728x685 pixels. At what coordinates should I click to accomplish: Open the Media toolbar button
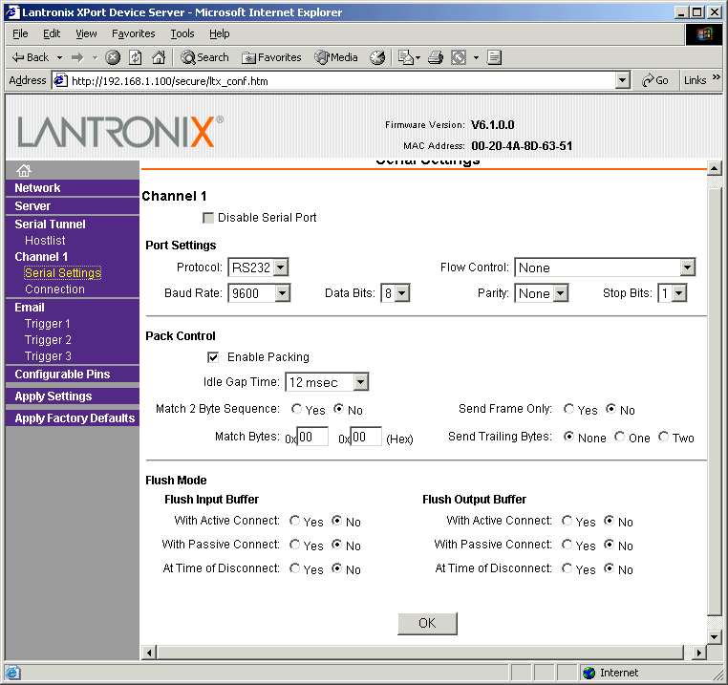click(336, 57)
